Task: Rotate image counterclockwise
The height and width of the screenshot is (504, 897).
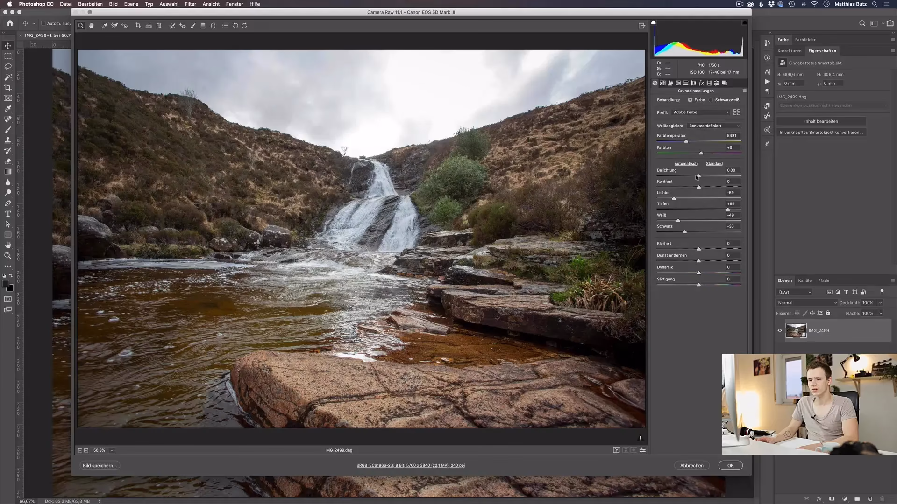Action: 235,26
